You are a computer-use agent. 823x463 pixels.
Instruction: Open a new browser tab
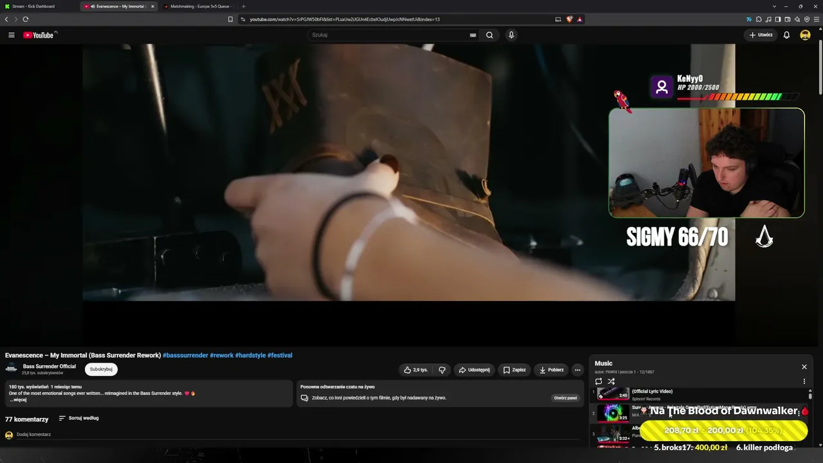[x=244, y=6]
